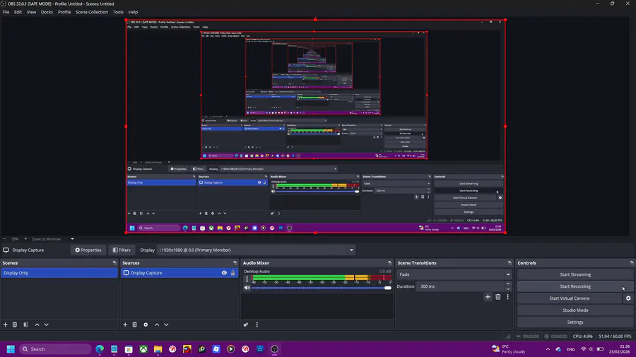Screen dimensions: 636x357
Task: Open the Fade transition dropdown
Action: 454,274
